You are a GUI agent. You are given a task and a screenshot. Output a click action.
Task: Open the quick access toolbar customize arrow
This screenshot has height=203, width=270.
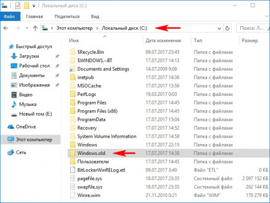pyautogui.click(x=34, y=6)
